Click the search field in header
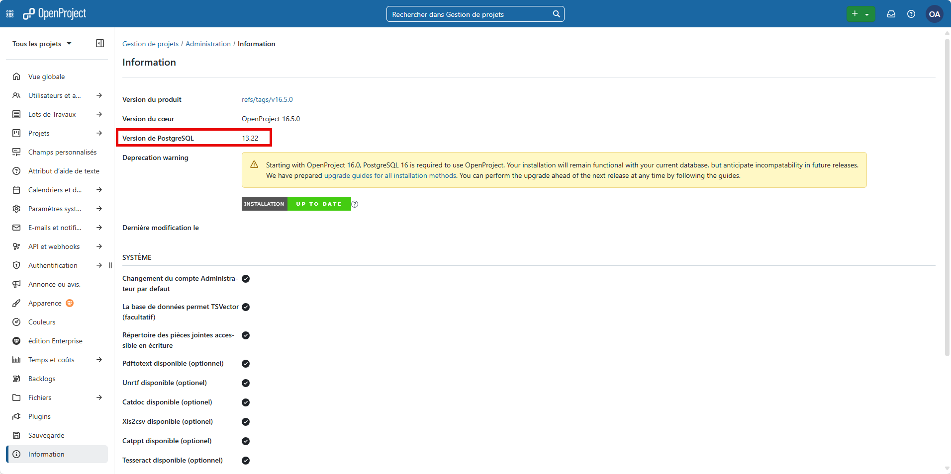 (468, 14)
